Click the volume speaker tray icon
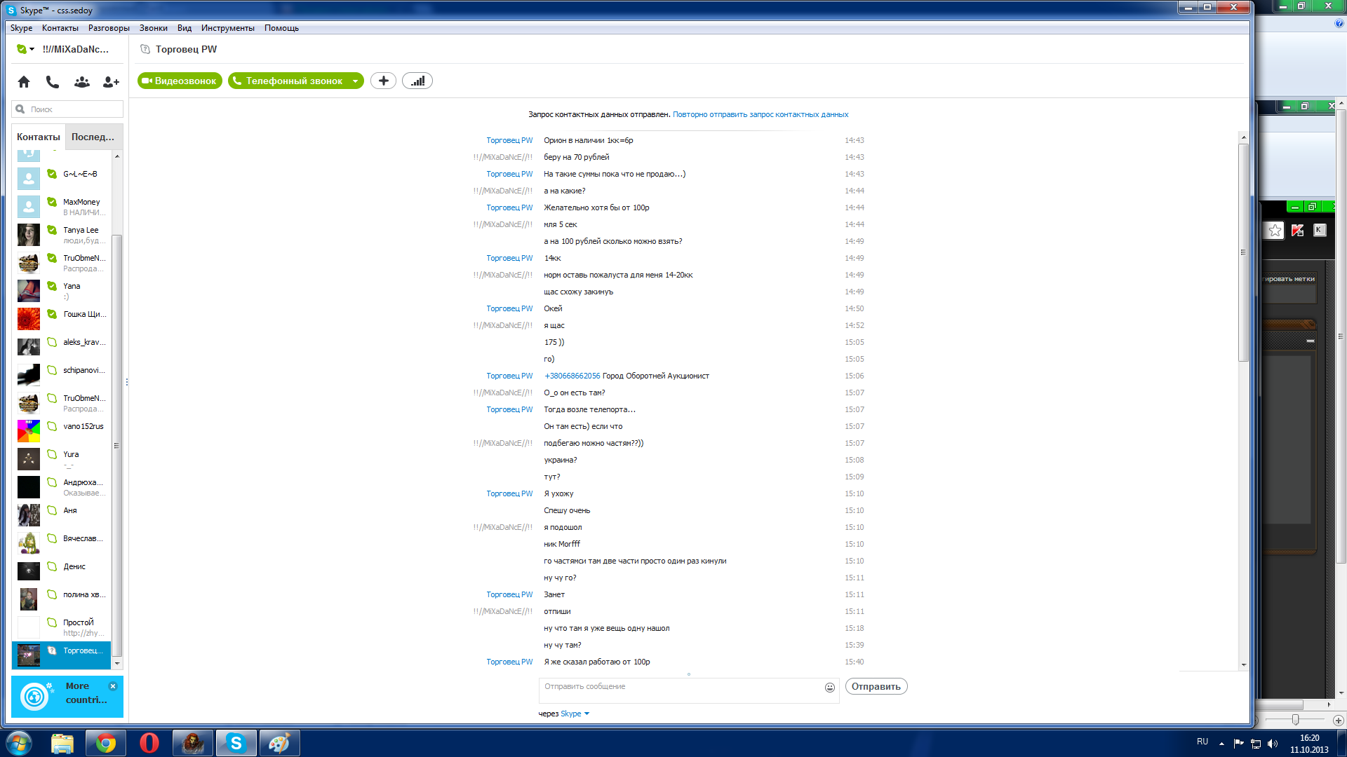Screen dimensions: 1347x757 [1273, 744]
